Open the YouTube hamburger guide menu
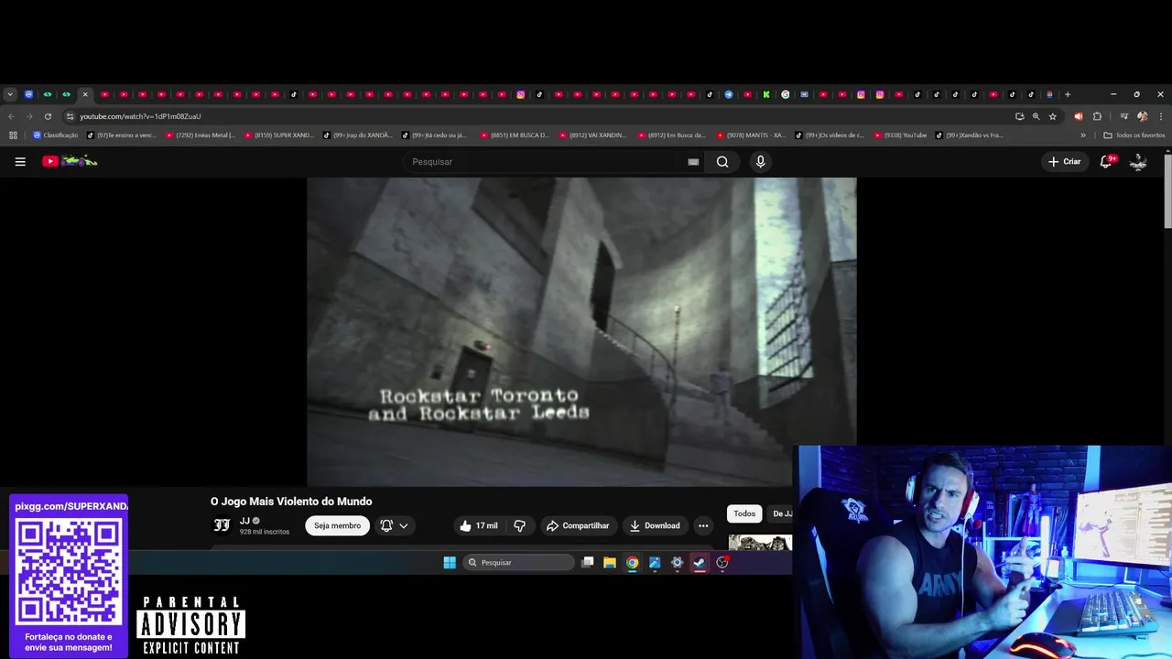The height and width of the screenshot is (659, 1172). [x=20, y=162]
